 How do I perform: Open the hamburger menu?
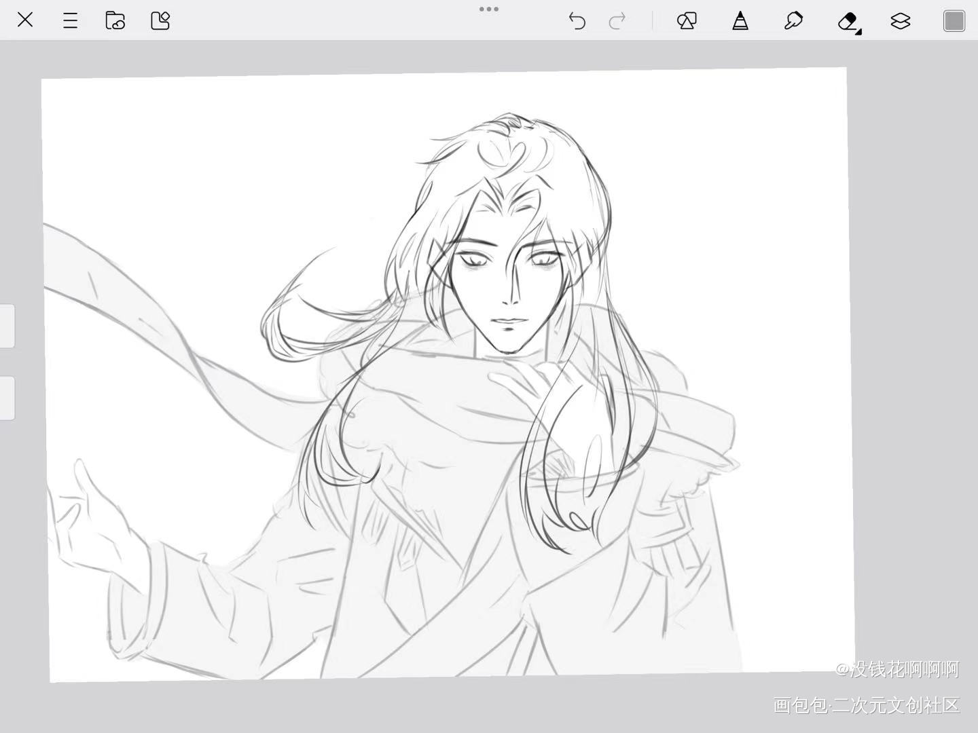tap(70, 20)
